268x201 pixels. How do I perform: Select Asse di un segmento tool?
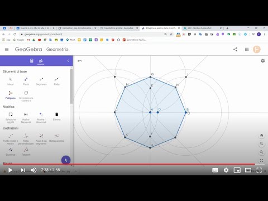coord(41,139)
